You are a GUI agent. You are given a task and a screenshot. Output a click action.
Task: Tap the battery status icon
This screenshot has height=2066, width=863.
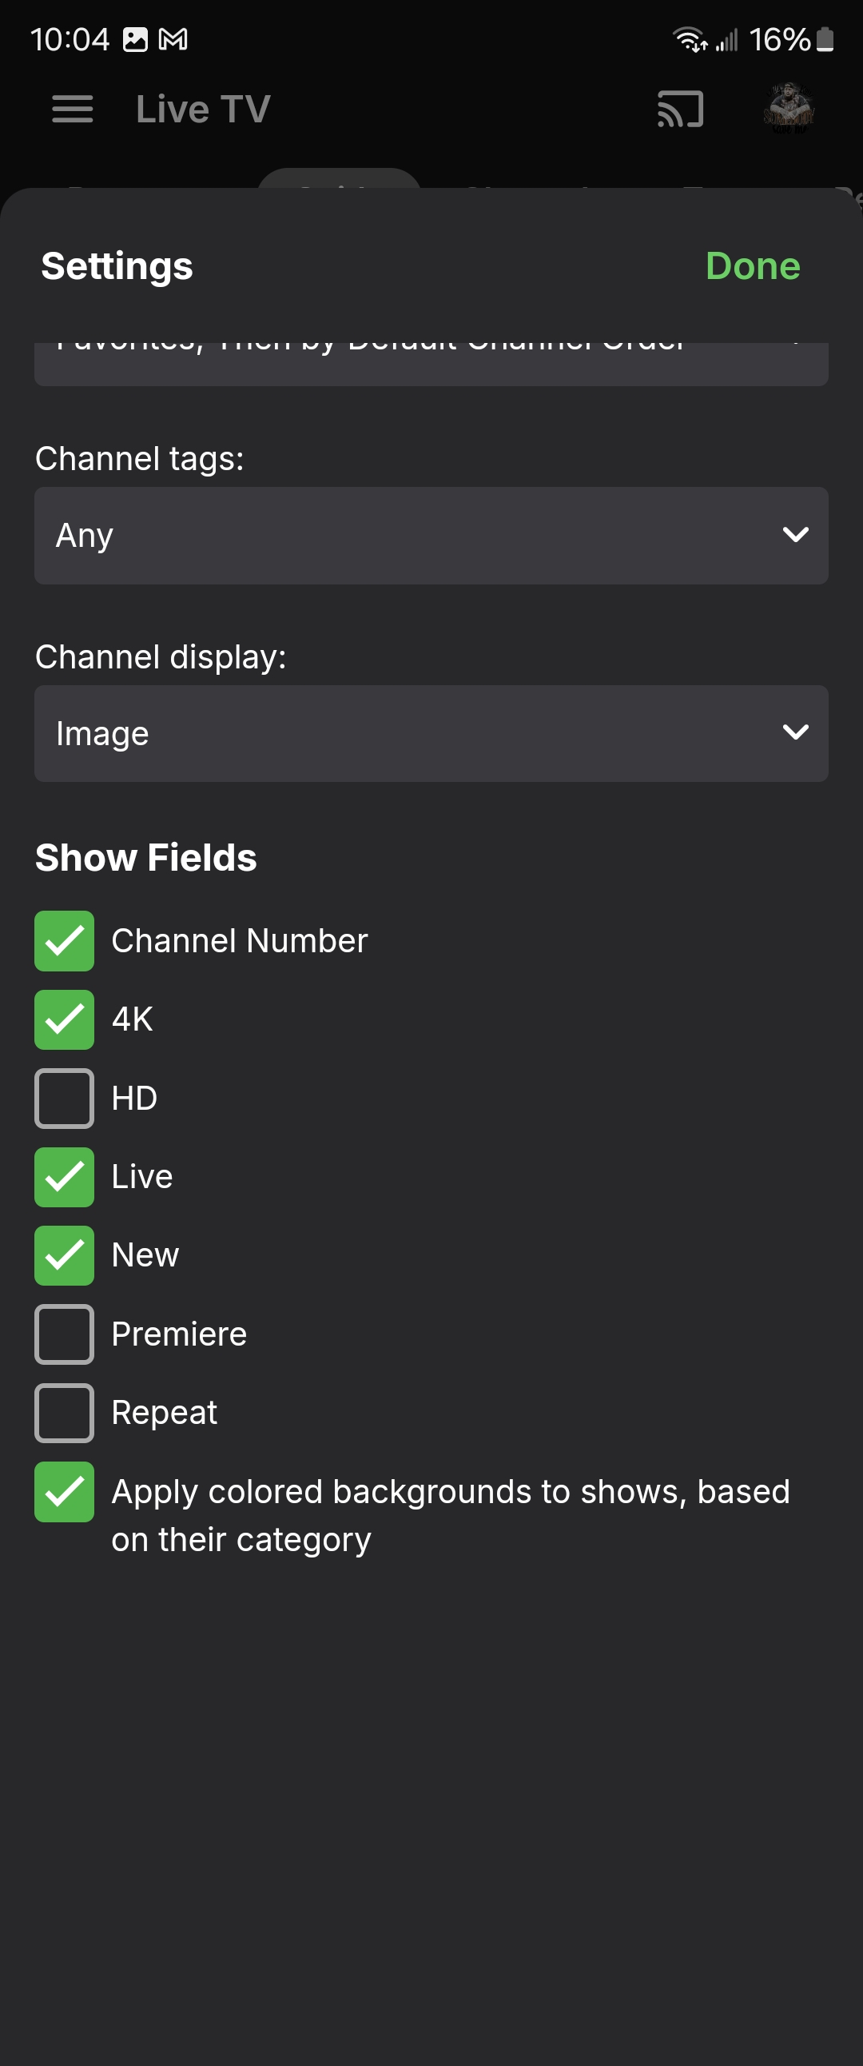coord(825,39)
